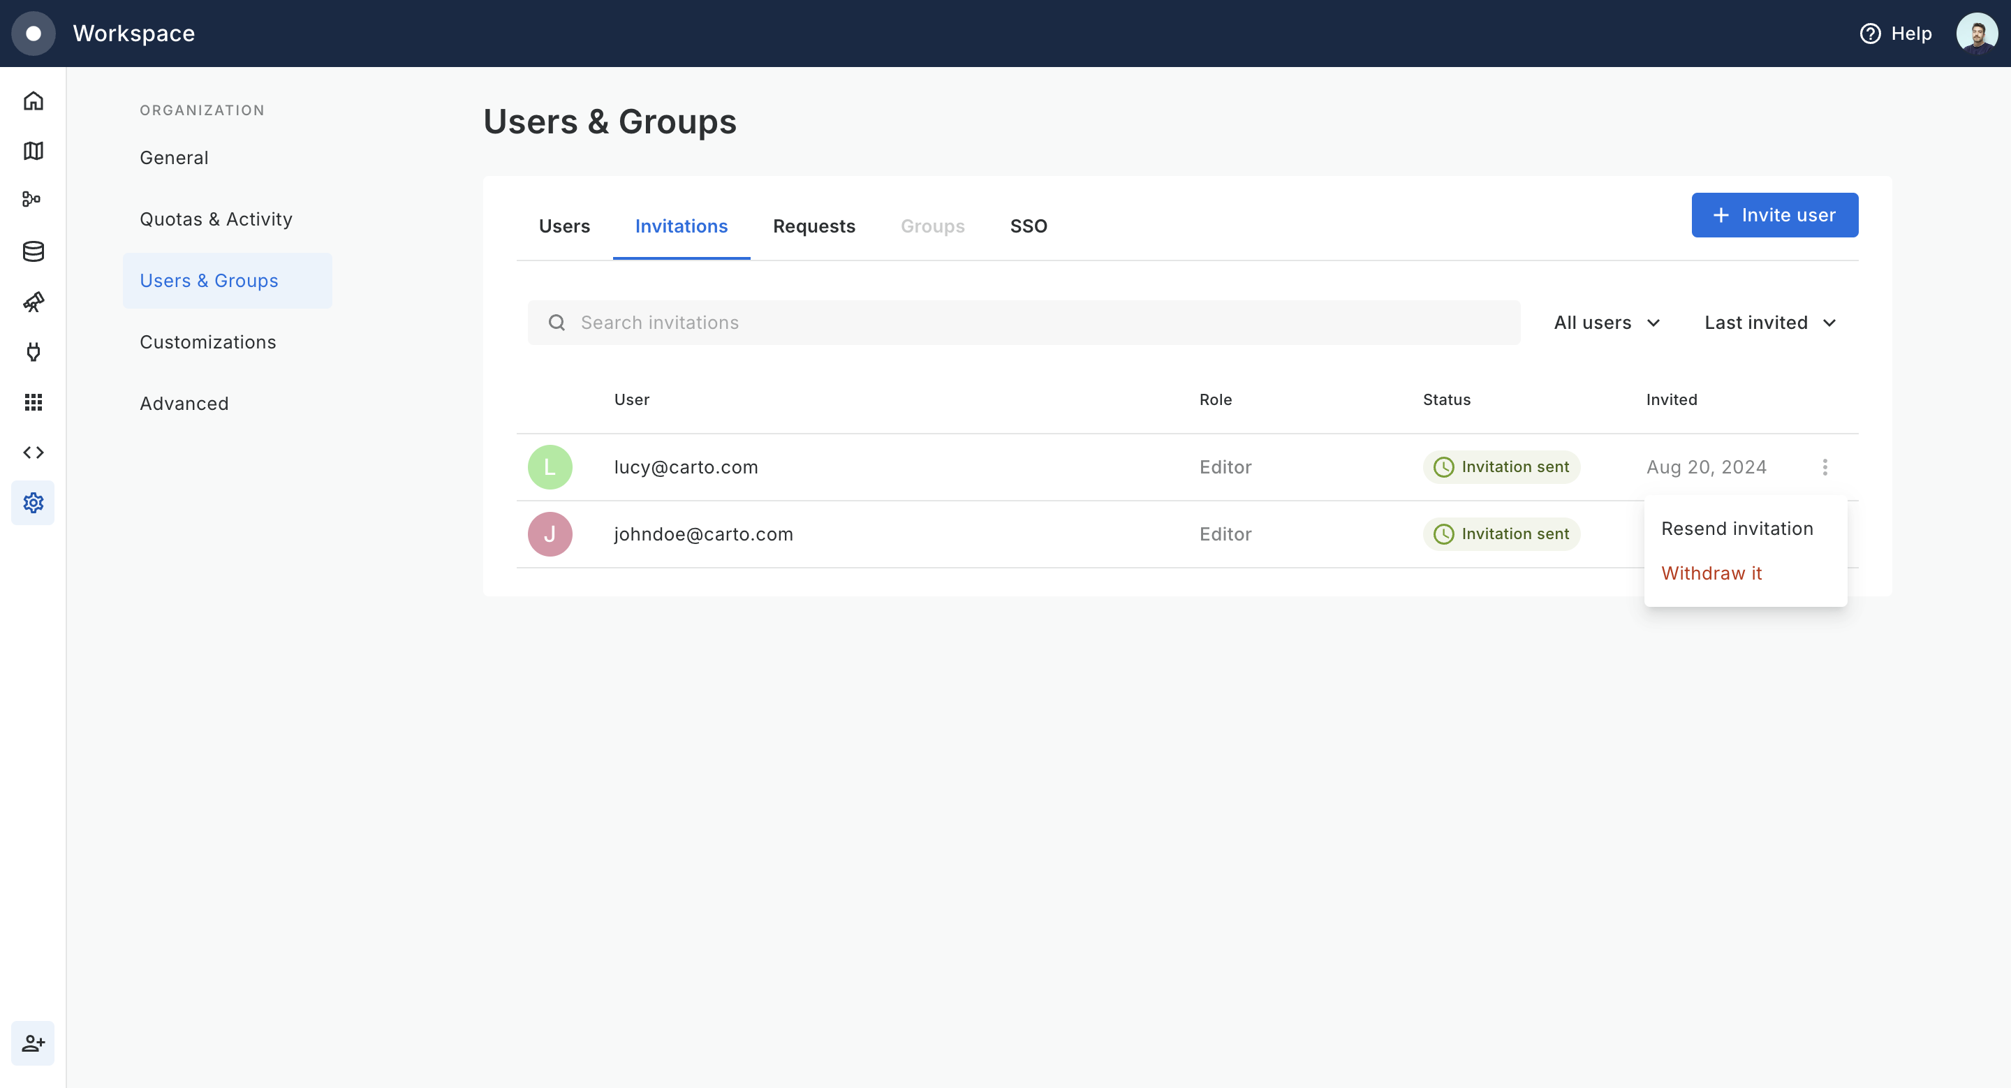The image size is (2011, 1088).
Task: Open the Maps icon in sidebar
Action: [33, 151]
